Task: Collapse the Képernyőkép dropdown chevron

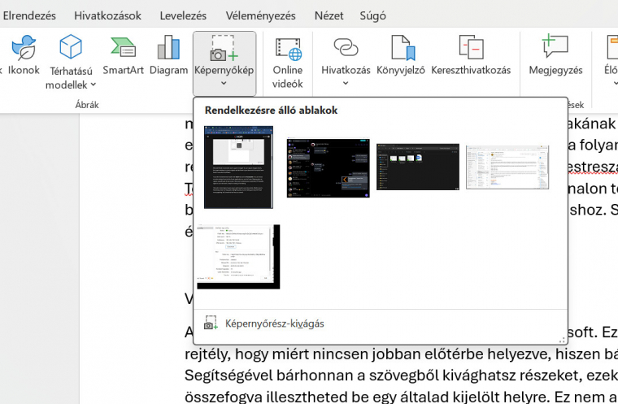Action: tap(224, 83)
